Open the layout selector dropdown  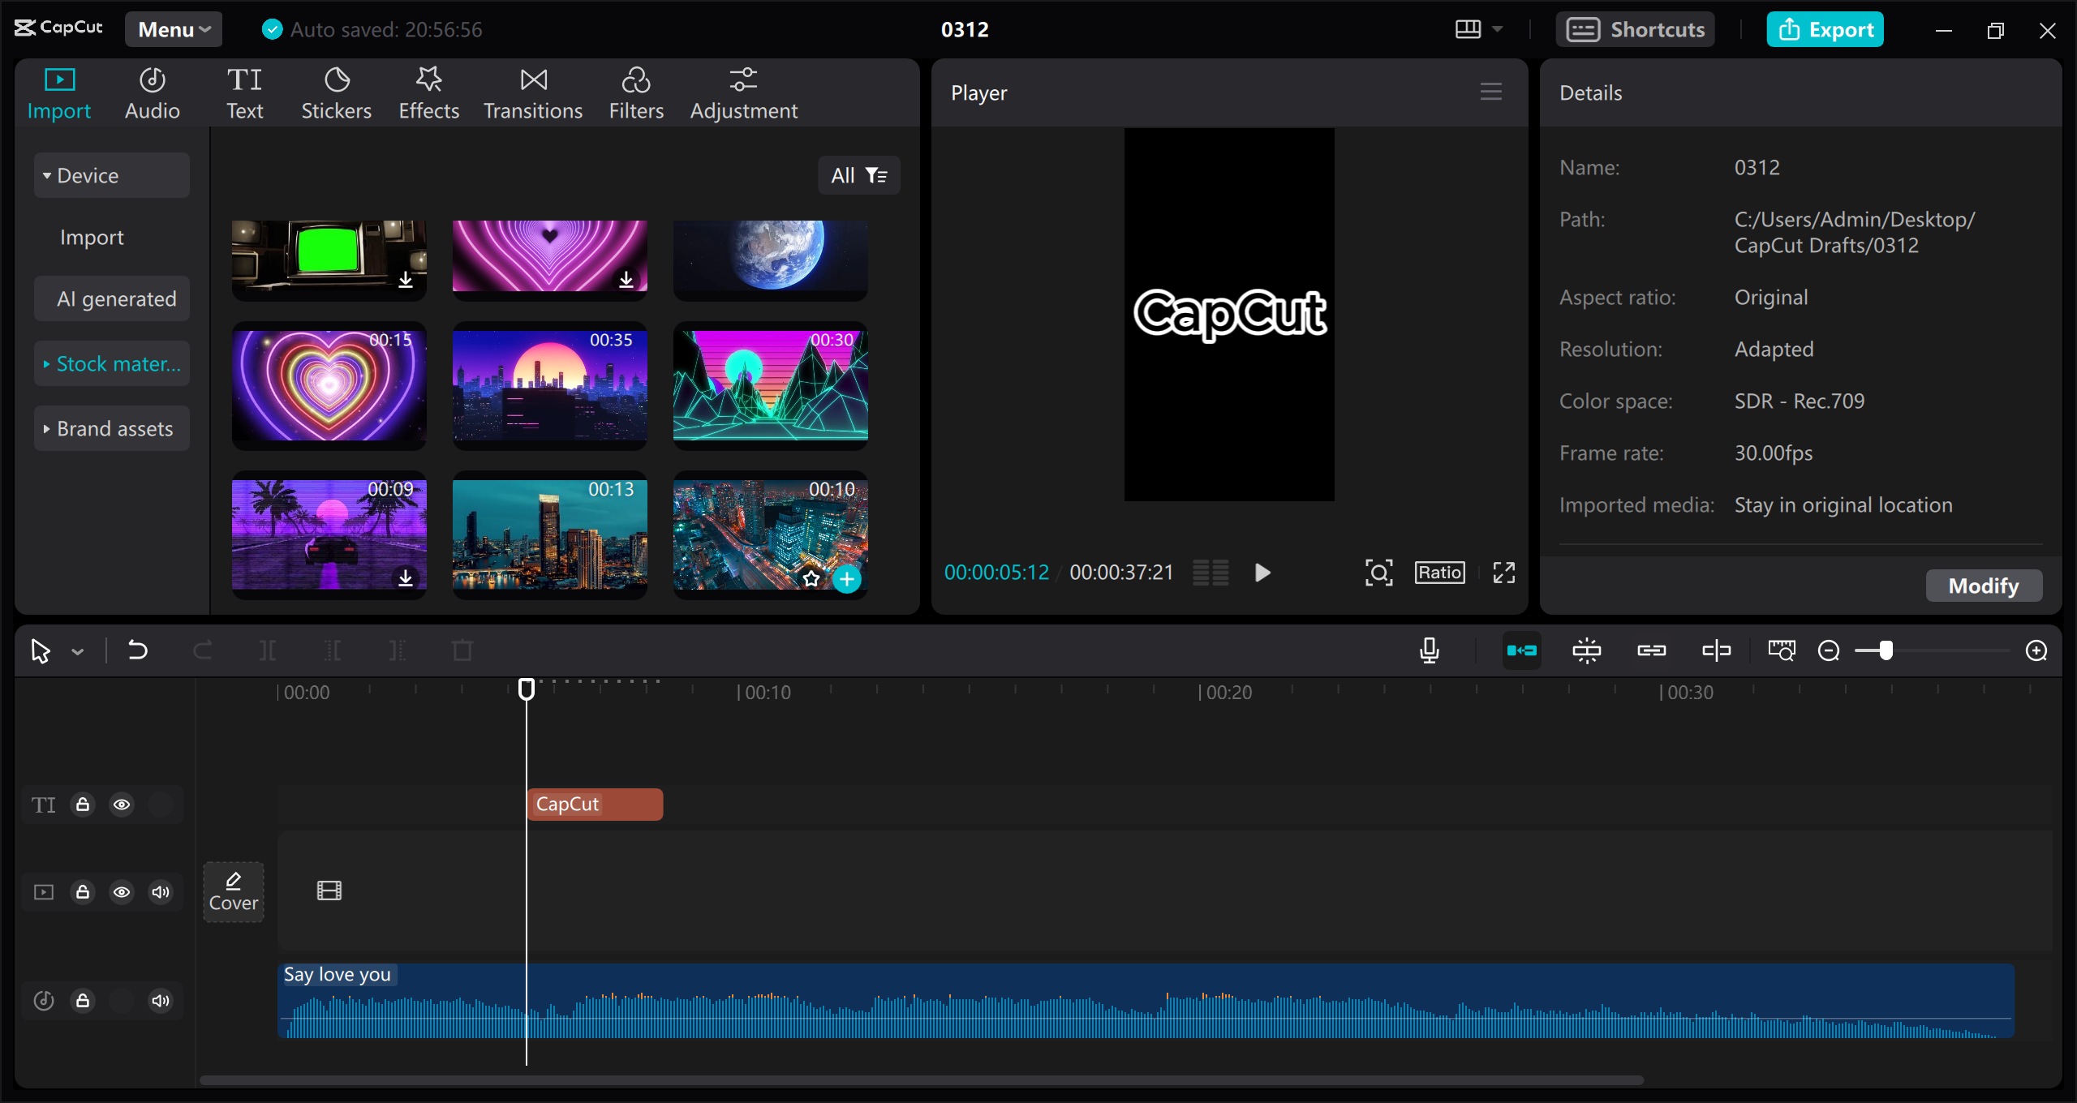tap(1479, 29)
